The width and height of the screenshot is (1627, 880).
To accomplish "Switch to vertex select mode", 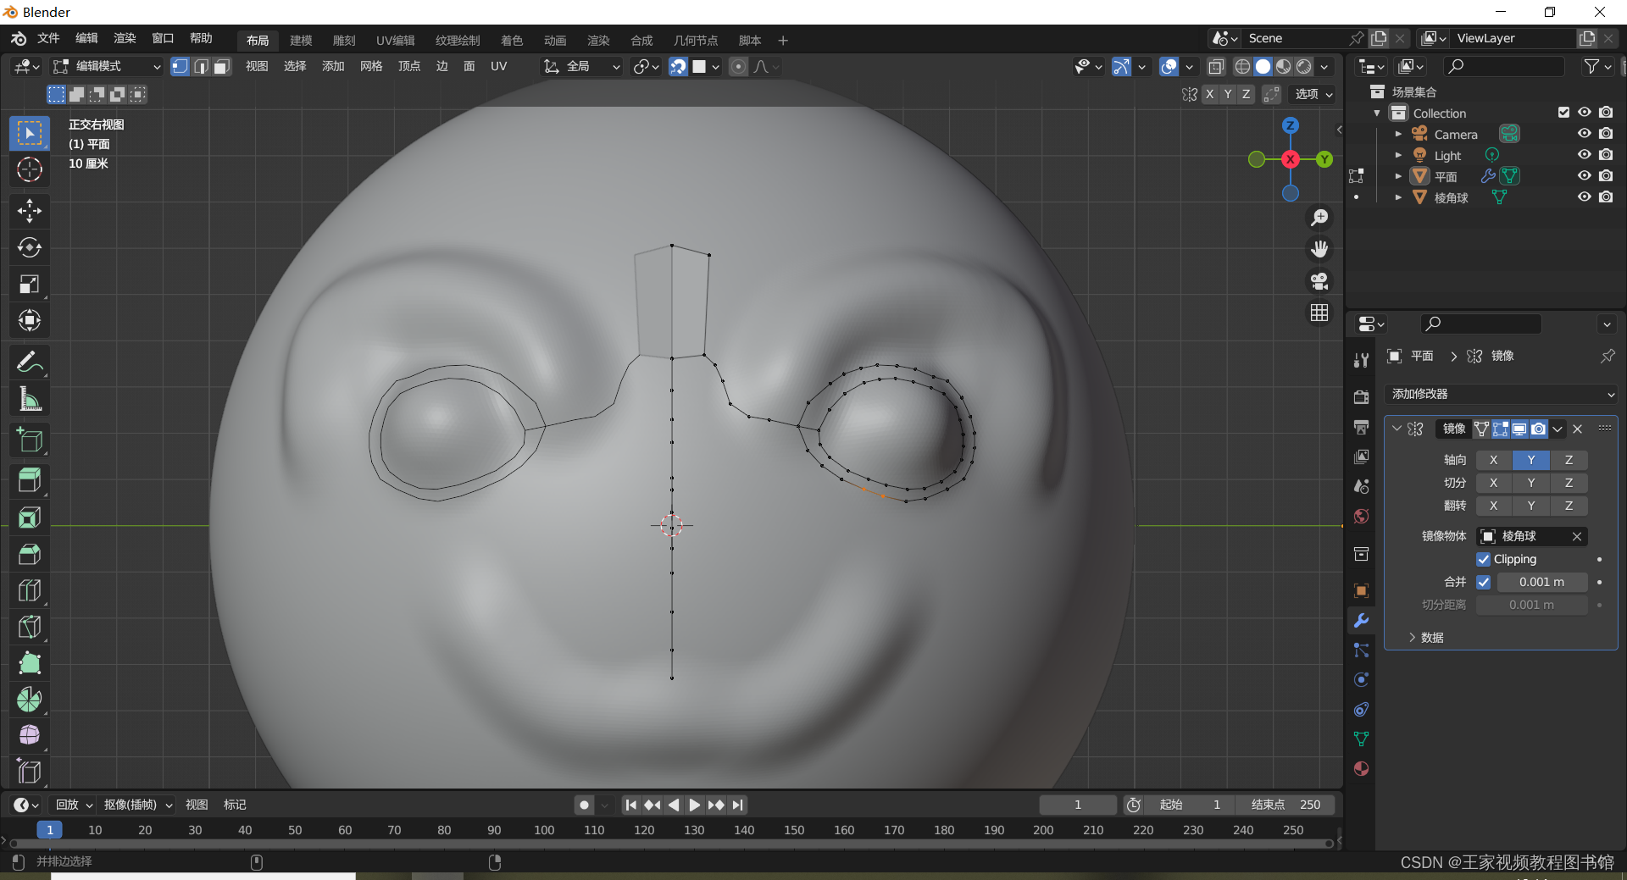I will pos(180,66).
